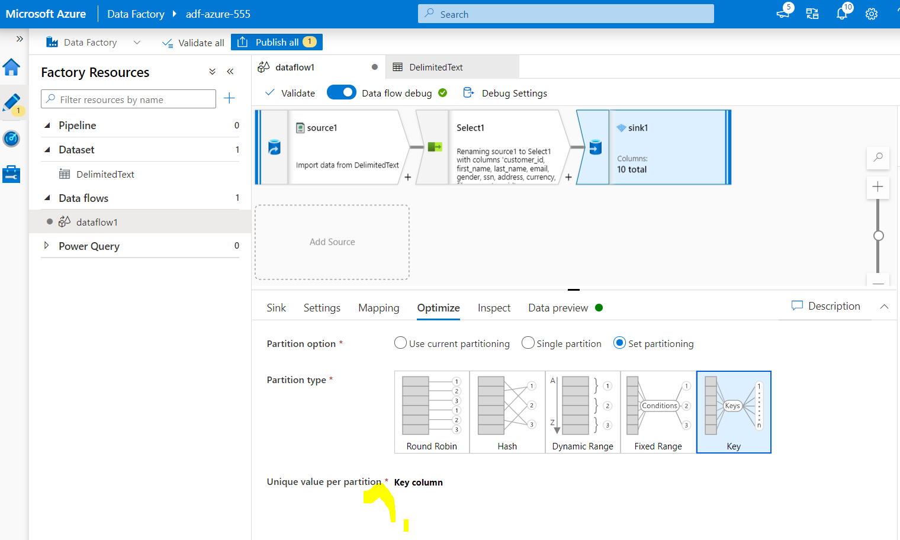Open the Manage toolbox icon in sidebar
This screenshot has width=900, height=540.
[x=11, y=174]
